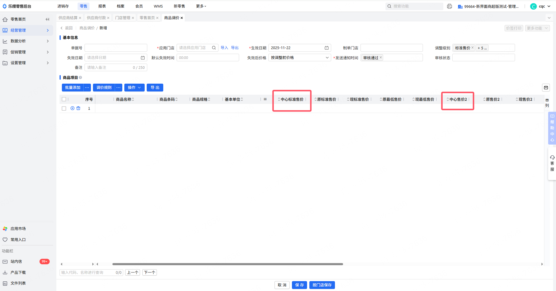This screenshot has width=556, height=291.
Task: Remove 标准售价 tag from 调整级别
Action: (x=473, y=48)
